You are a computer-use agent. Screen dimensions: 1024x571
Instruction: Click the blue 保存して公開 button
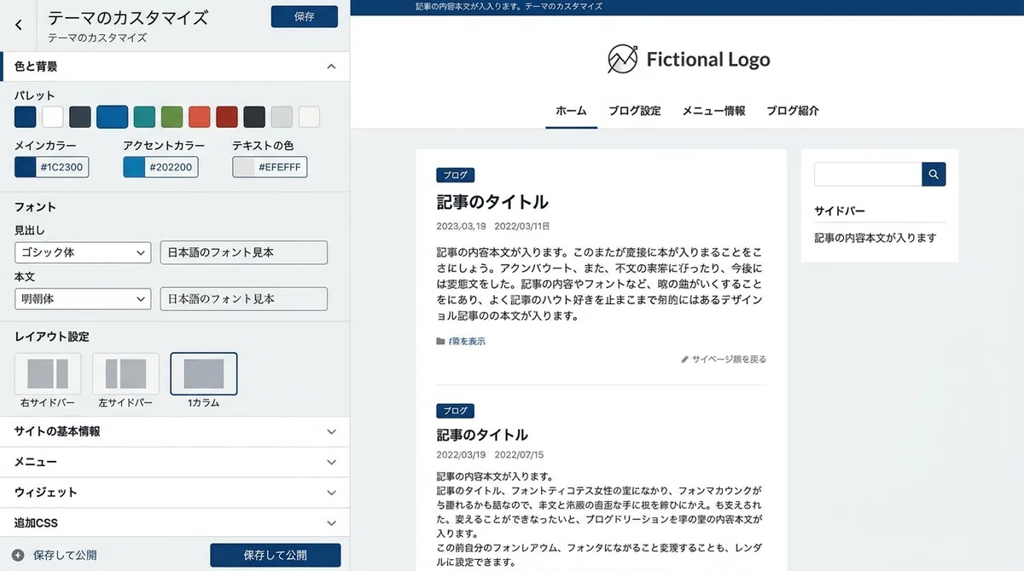[275, 555]
